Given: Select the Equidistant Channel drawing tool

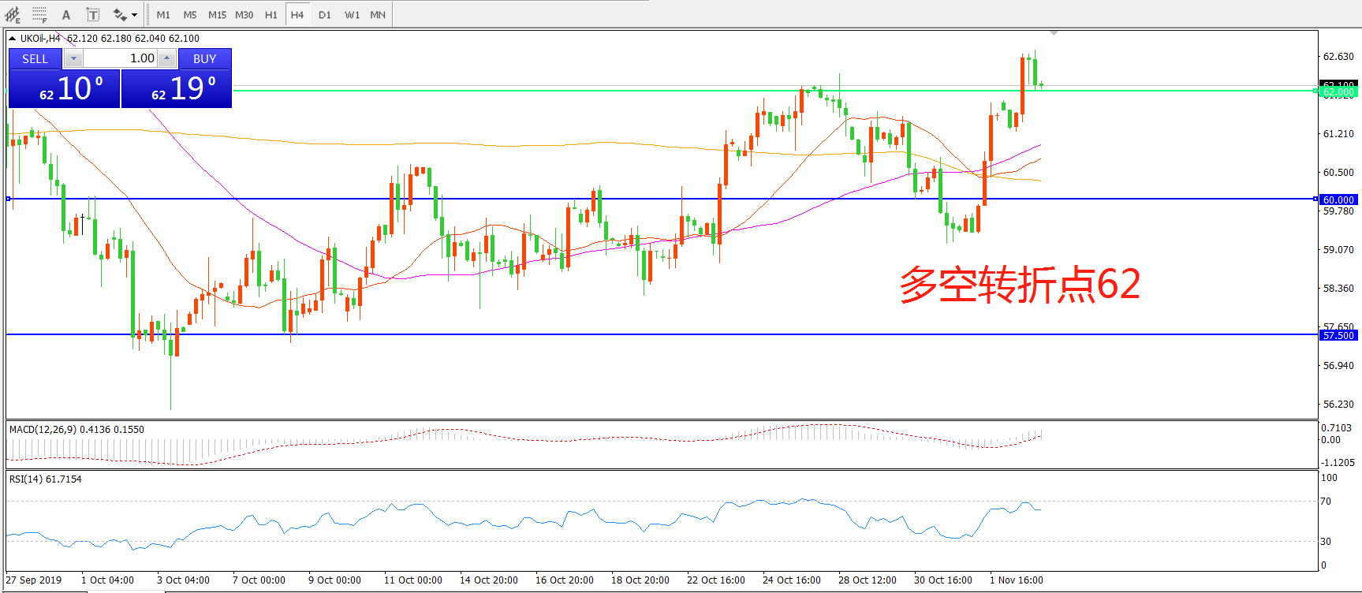Looking at the screenshot, I should [x=13, y=15].
